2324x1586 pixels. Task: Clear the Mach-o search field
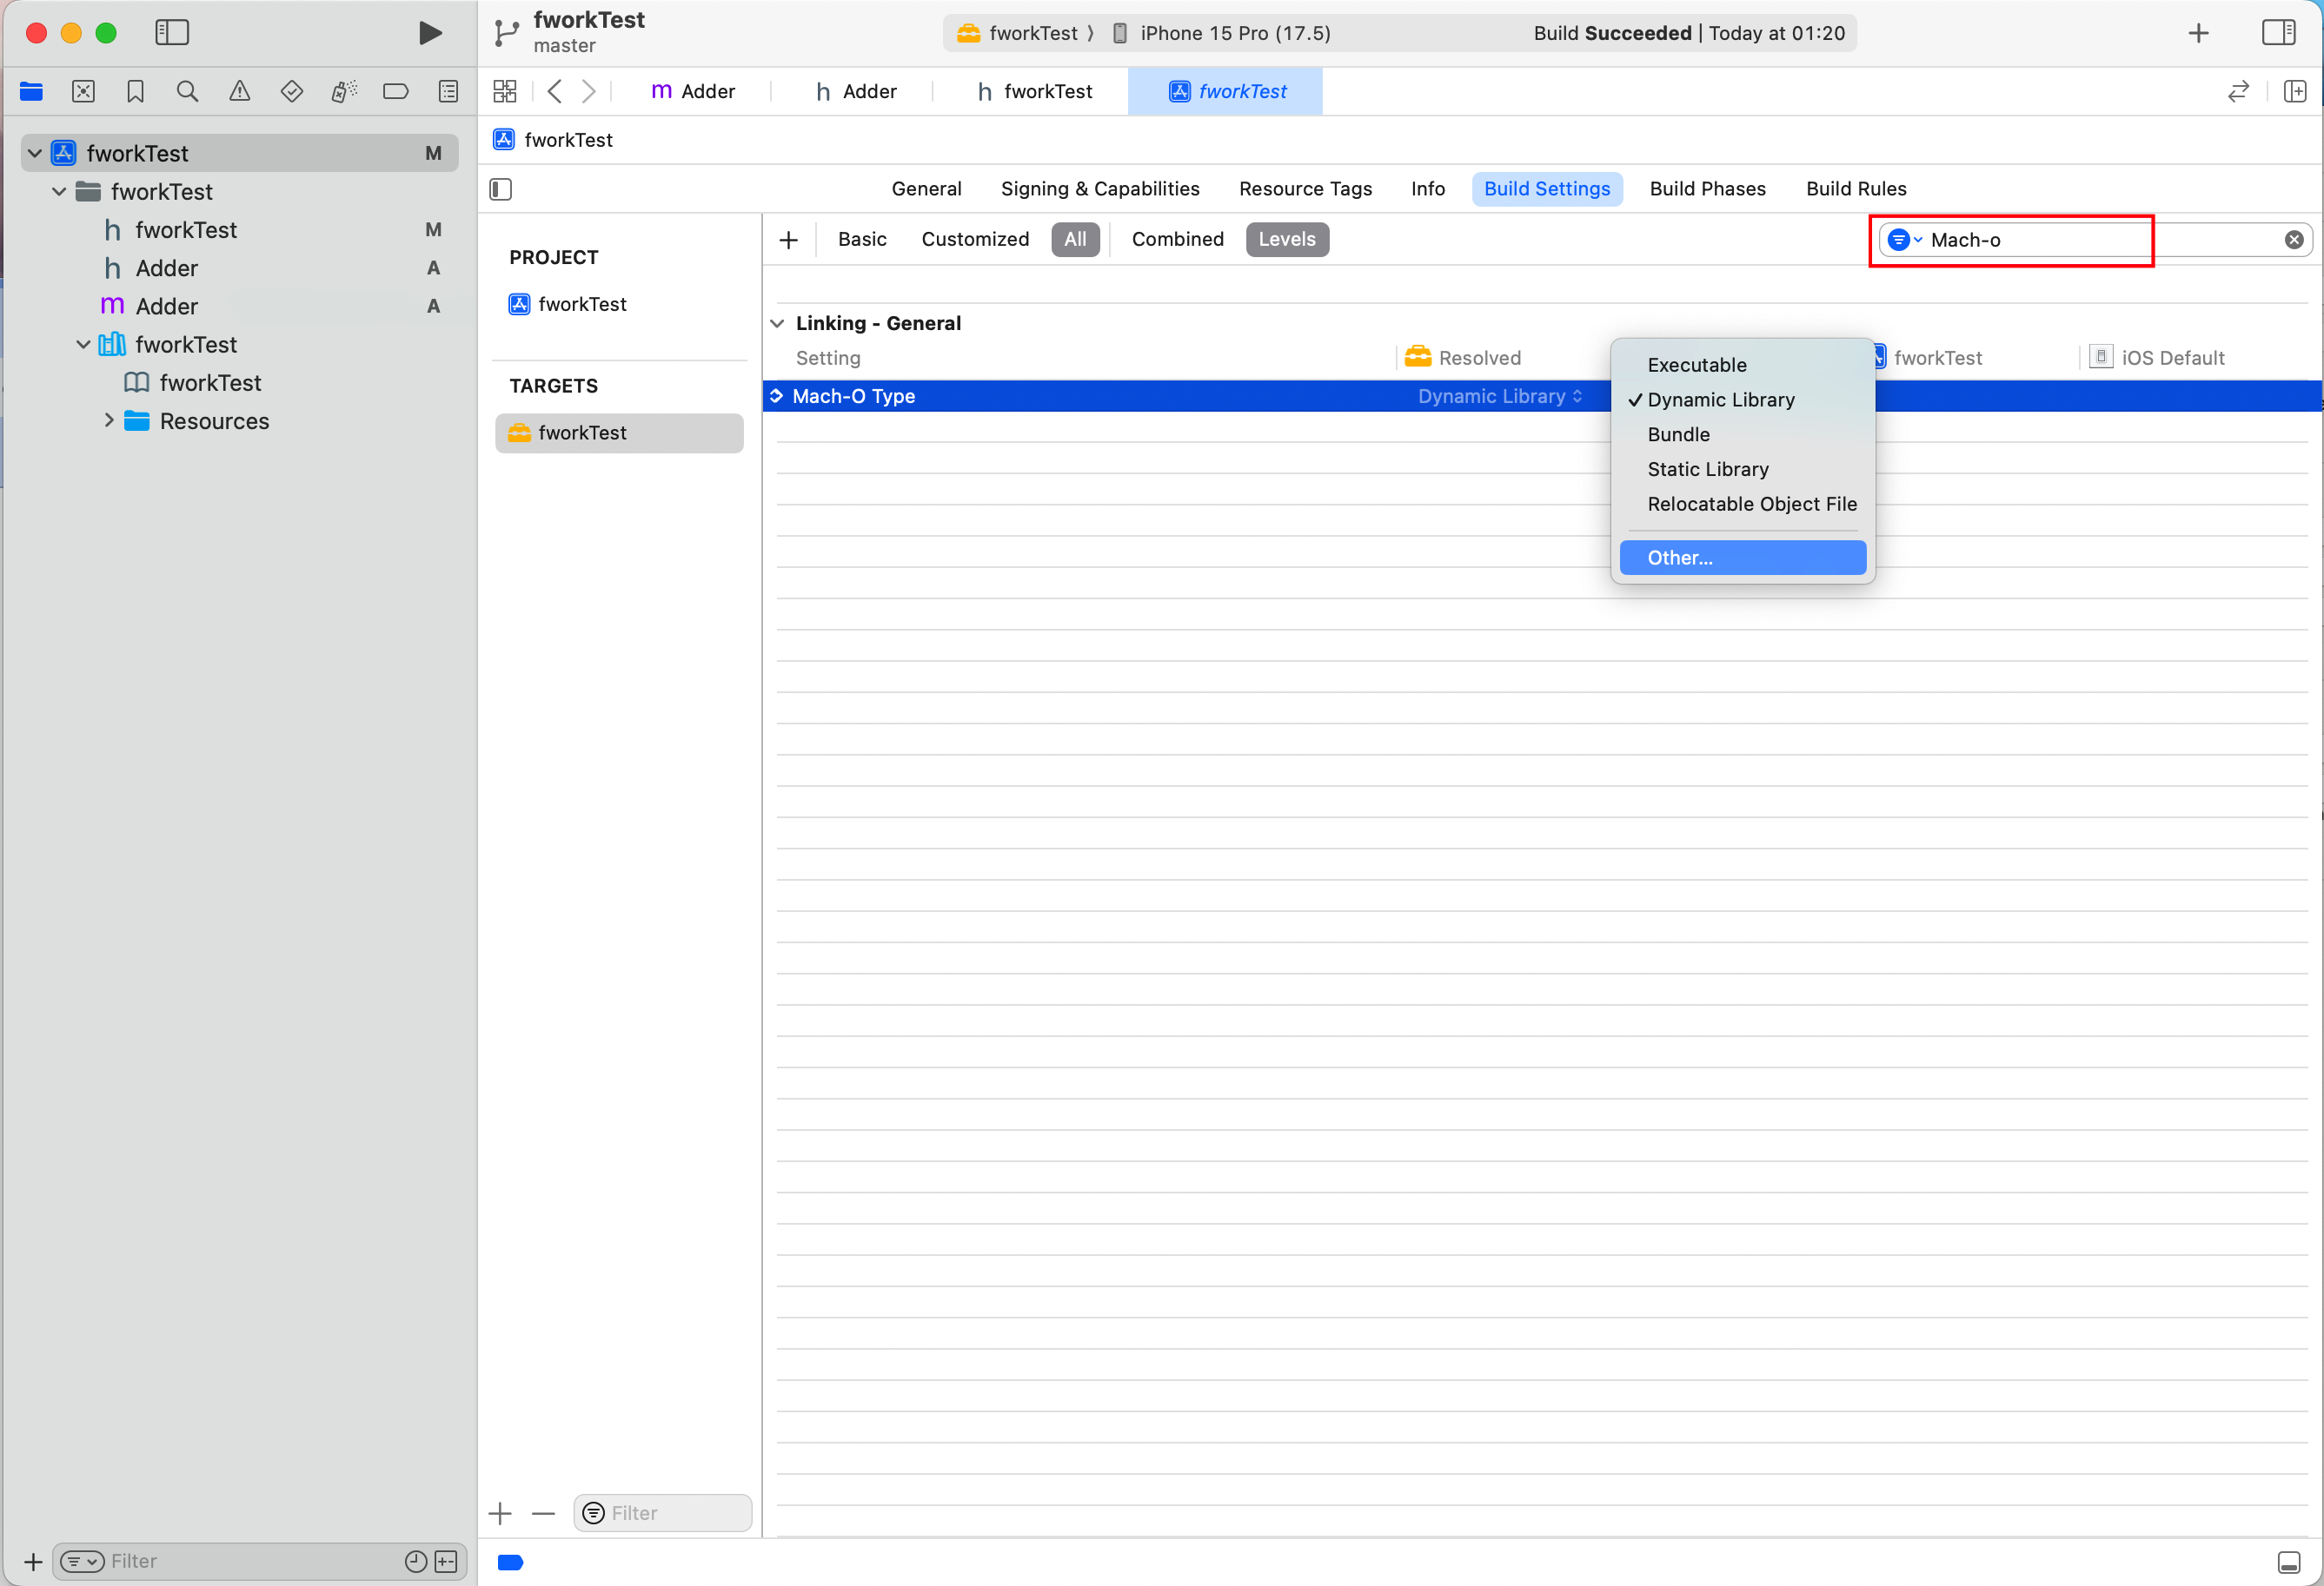[x=2293, y=240]
